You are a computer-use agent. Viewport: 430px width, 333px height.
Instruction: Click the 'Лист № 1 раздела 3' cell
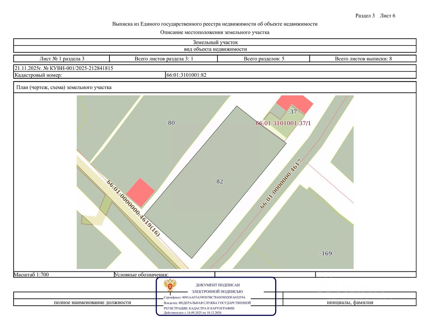(x=62, y=58)
